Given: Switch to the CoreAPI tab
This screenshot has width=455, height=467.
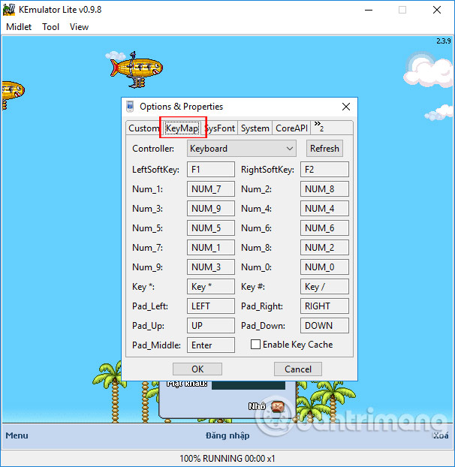Looking at the screenshot, I should click(x=291, y=128).
